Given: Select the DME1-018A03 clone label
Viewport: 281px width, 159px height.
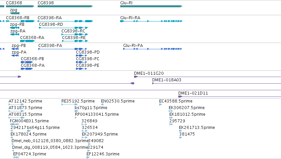Looking at the screenshot, I should click(167, 80).
